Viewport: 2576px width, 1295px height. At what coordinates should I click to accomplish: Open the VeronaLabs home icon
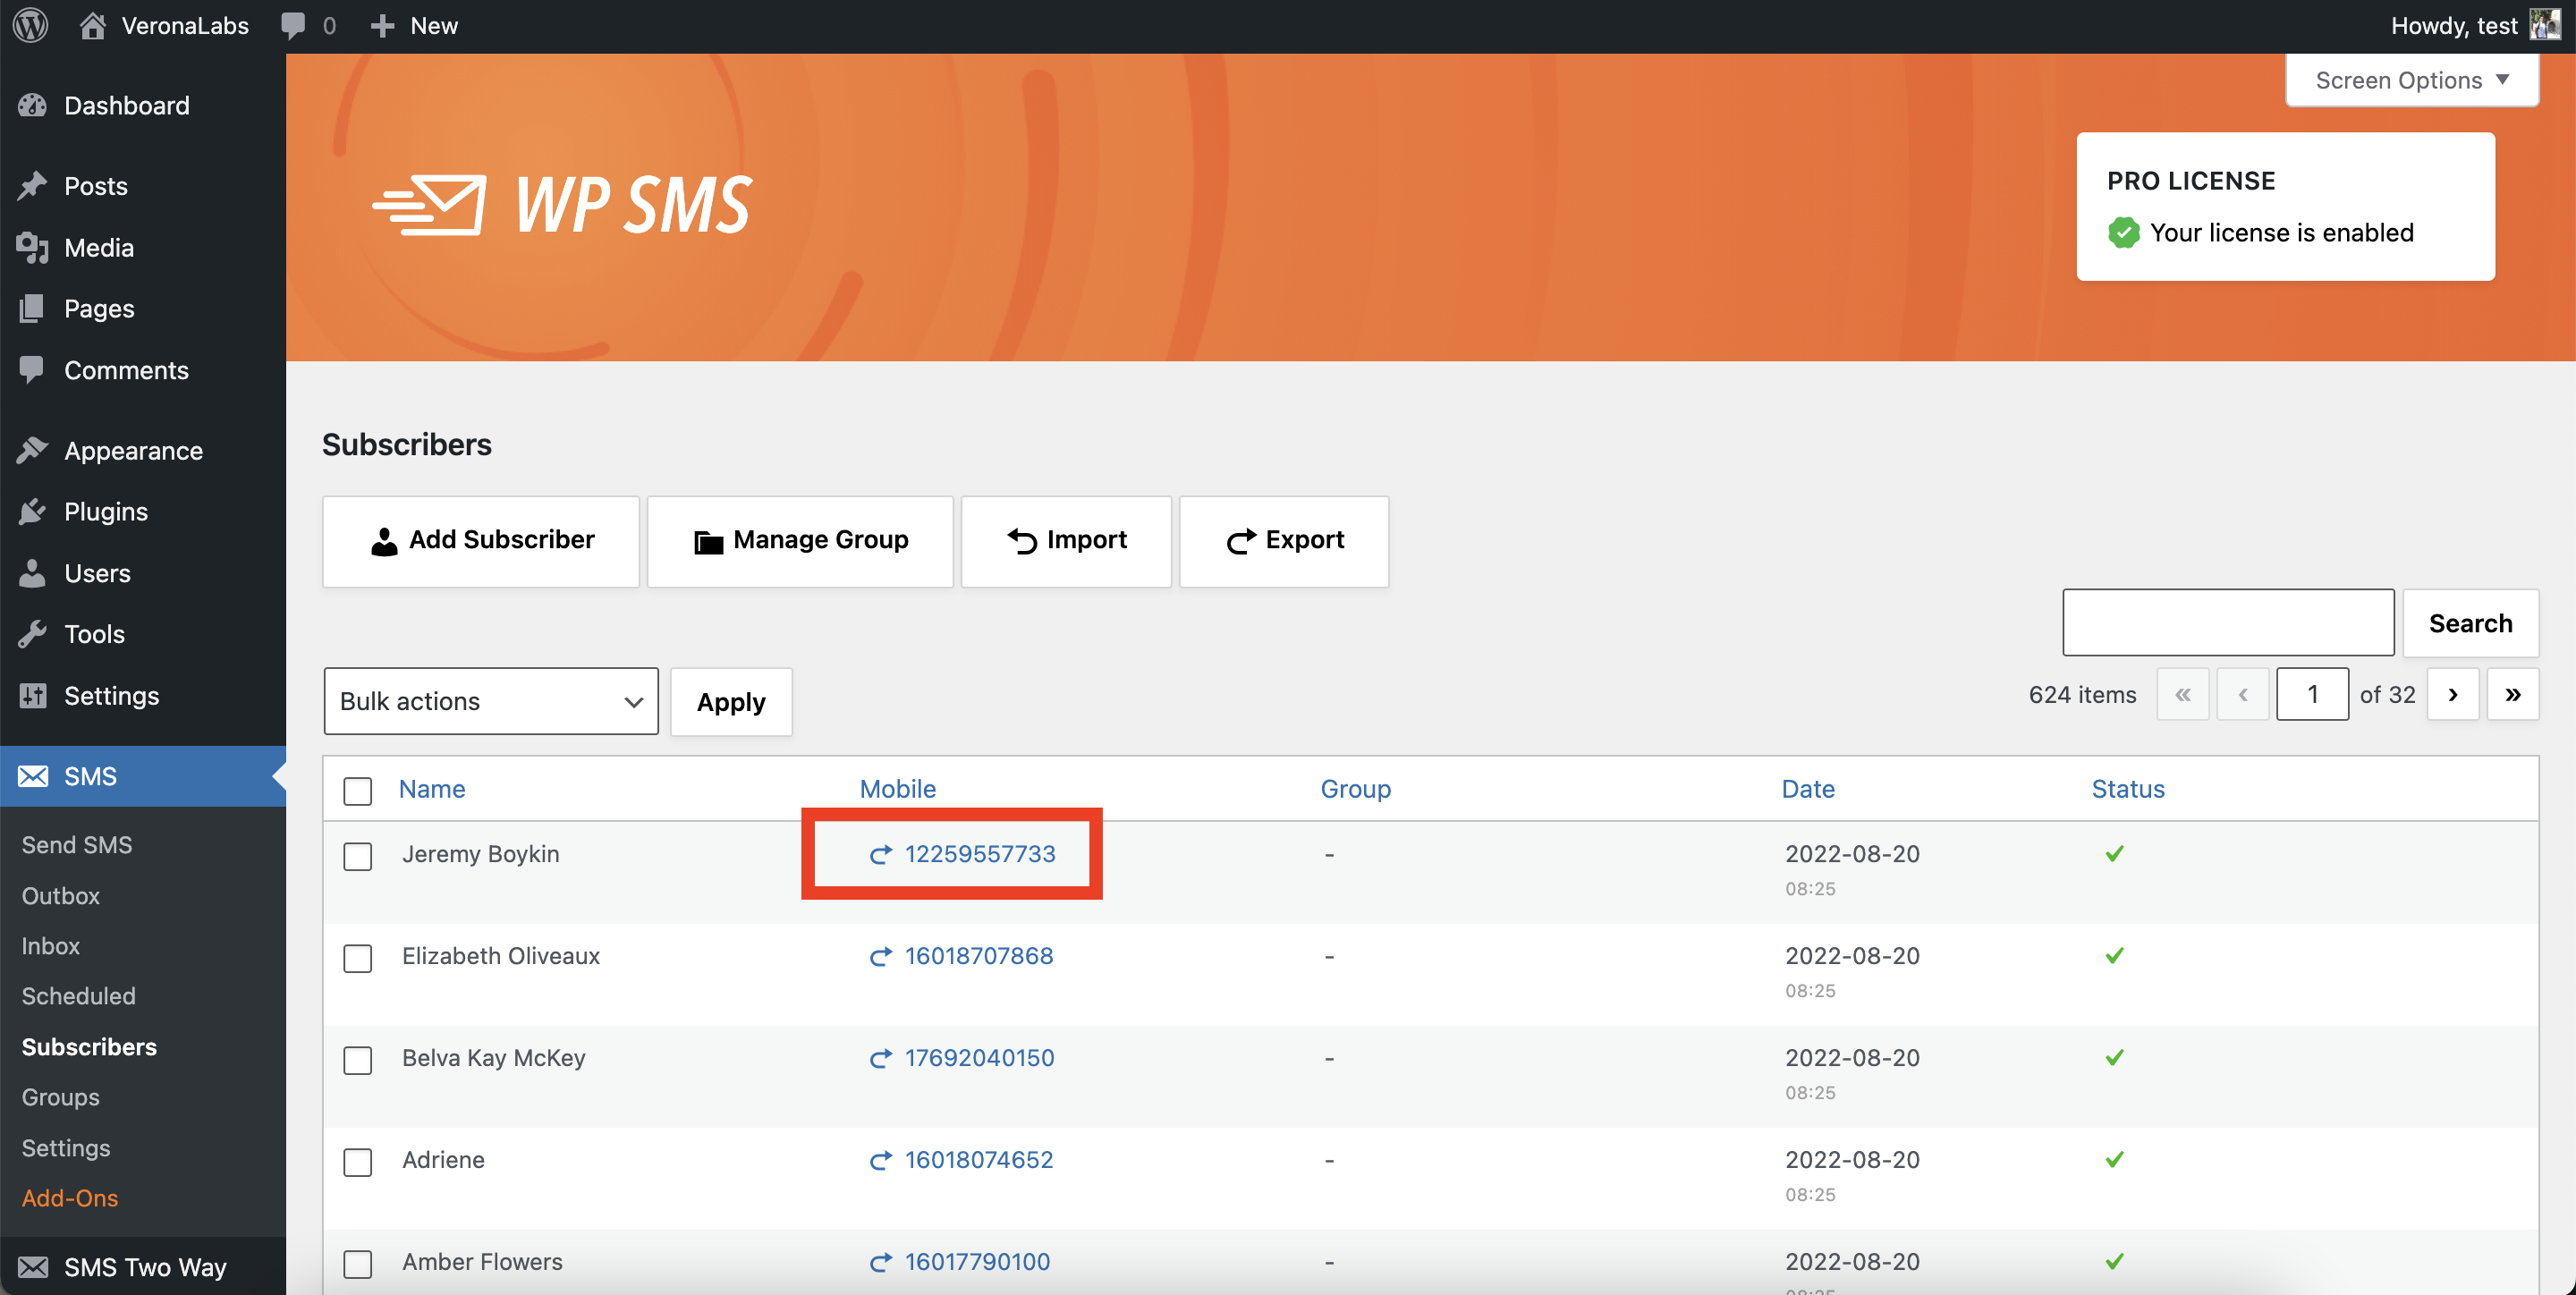click(x=93, y=25)
